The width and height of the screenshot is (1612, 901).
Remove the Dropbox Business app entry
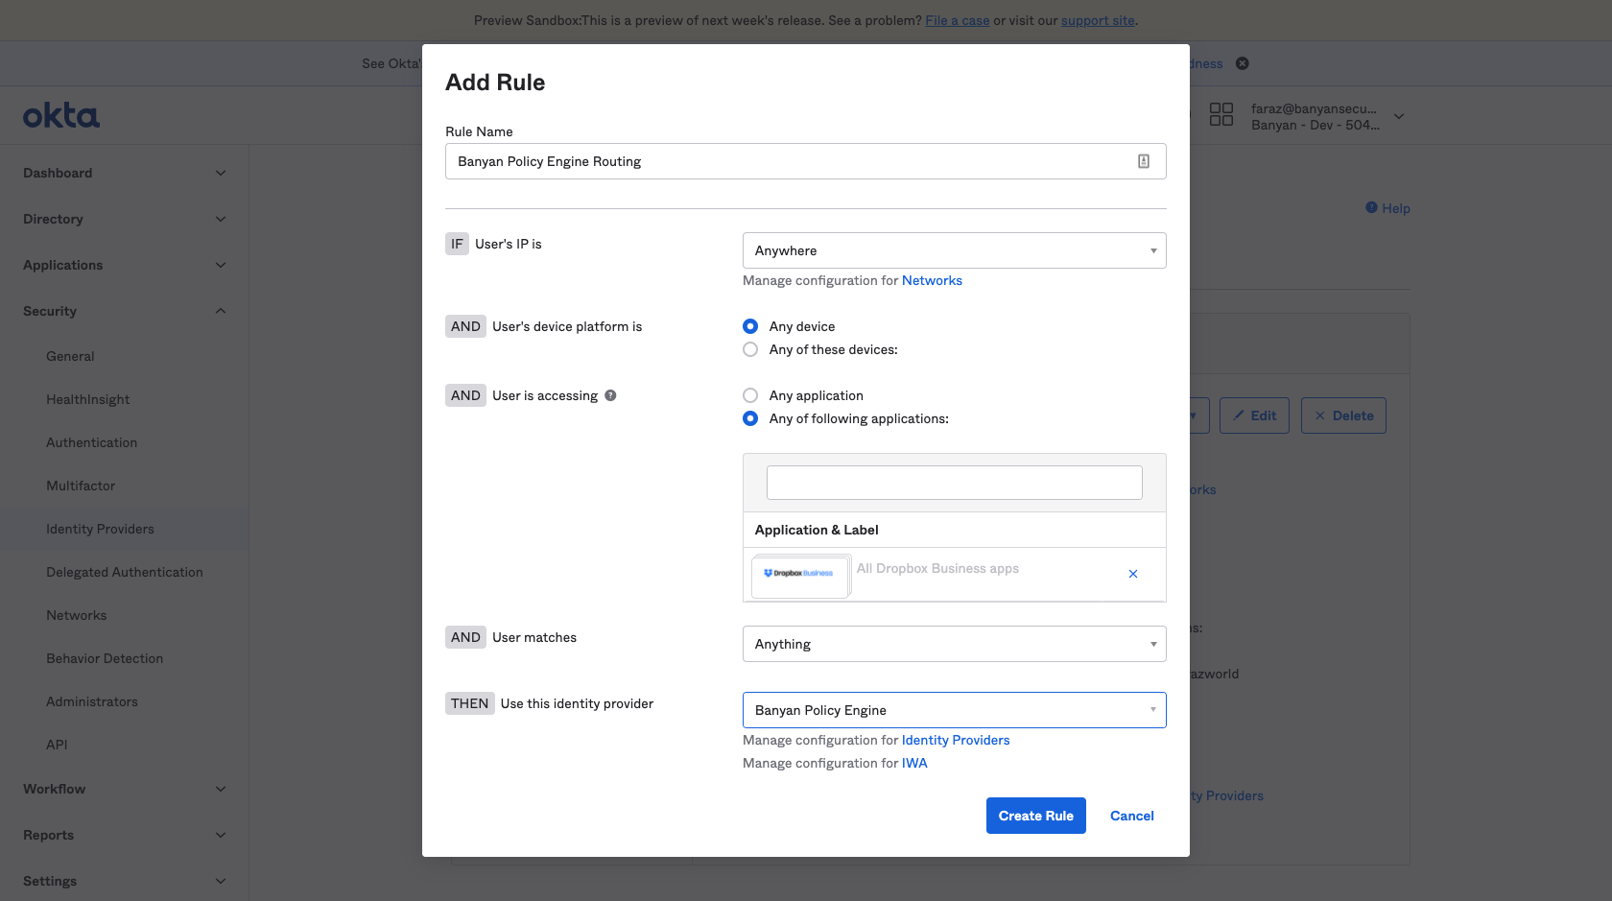click(x=1133, y=574)
